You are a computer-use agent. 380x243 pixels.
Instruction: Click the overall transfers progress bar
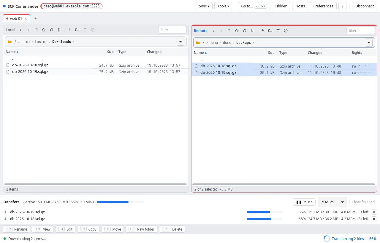(x=121, y=202)
